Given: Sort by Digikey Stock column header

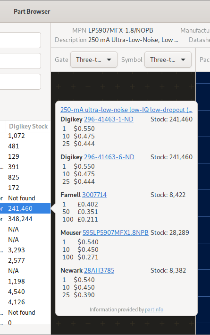Looking at the screenshot, I should [28, 126].
